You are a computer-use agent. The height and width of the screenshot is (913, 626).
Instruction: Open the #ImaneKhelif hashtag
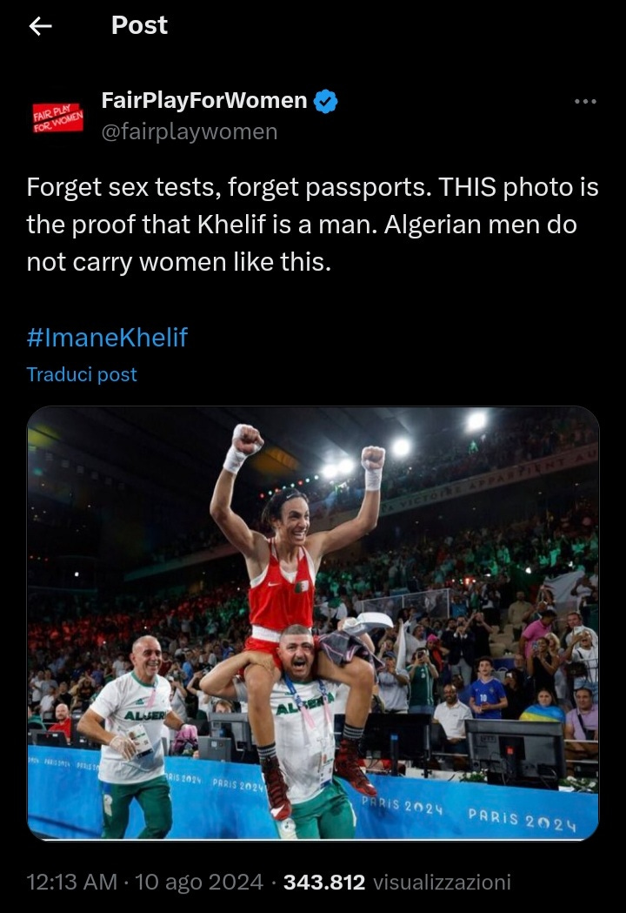[x=107, y=338]
